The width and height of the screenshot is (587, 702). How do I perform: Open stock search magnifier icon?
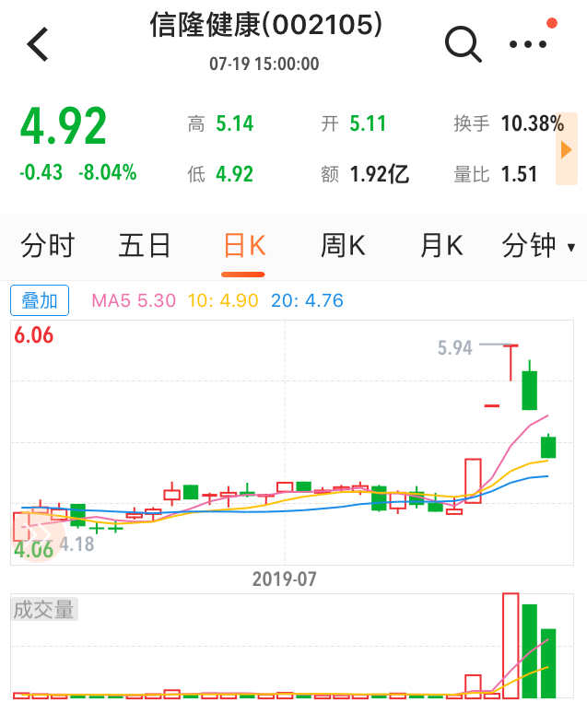[x=463, y=44]
